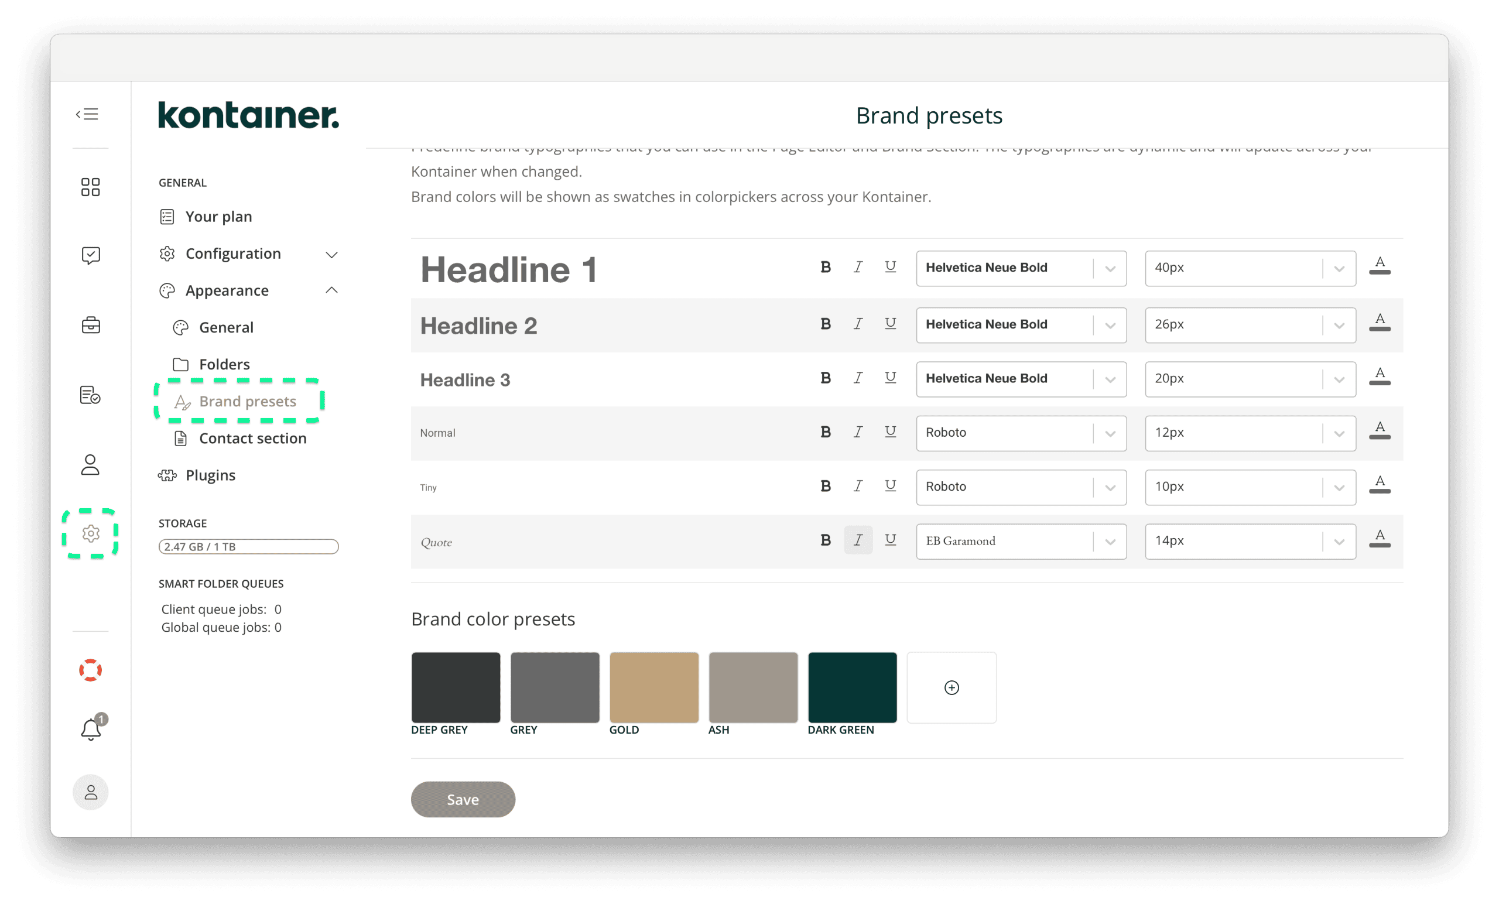This screenshot has height=904, width=1499.
Task: Open the messages icon in left sidebar
Action: (x=90, y=255)
